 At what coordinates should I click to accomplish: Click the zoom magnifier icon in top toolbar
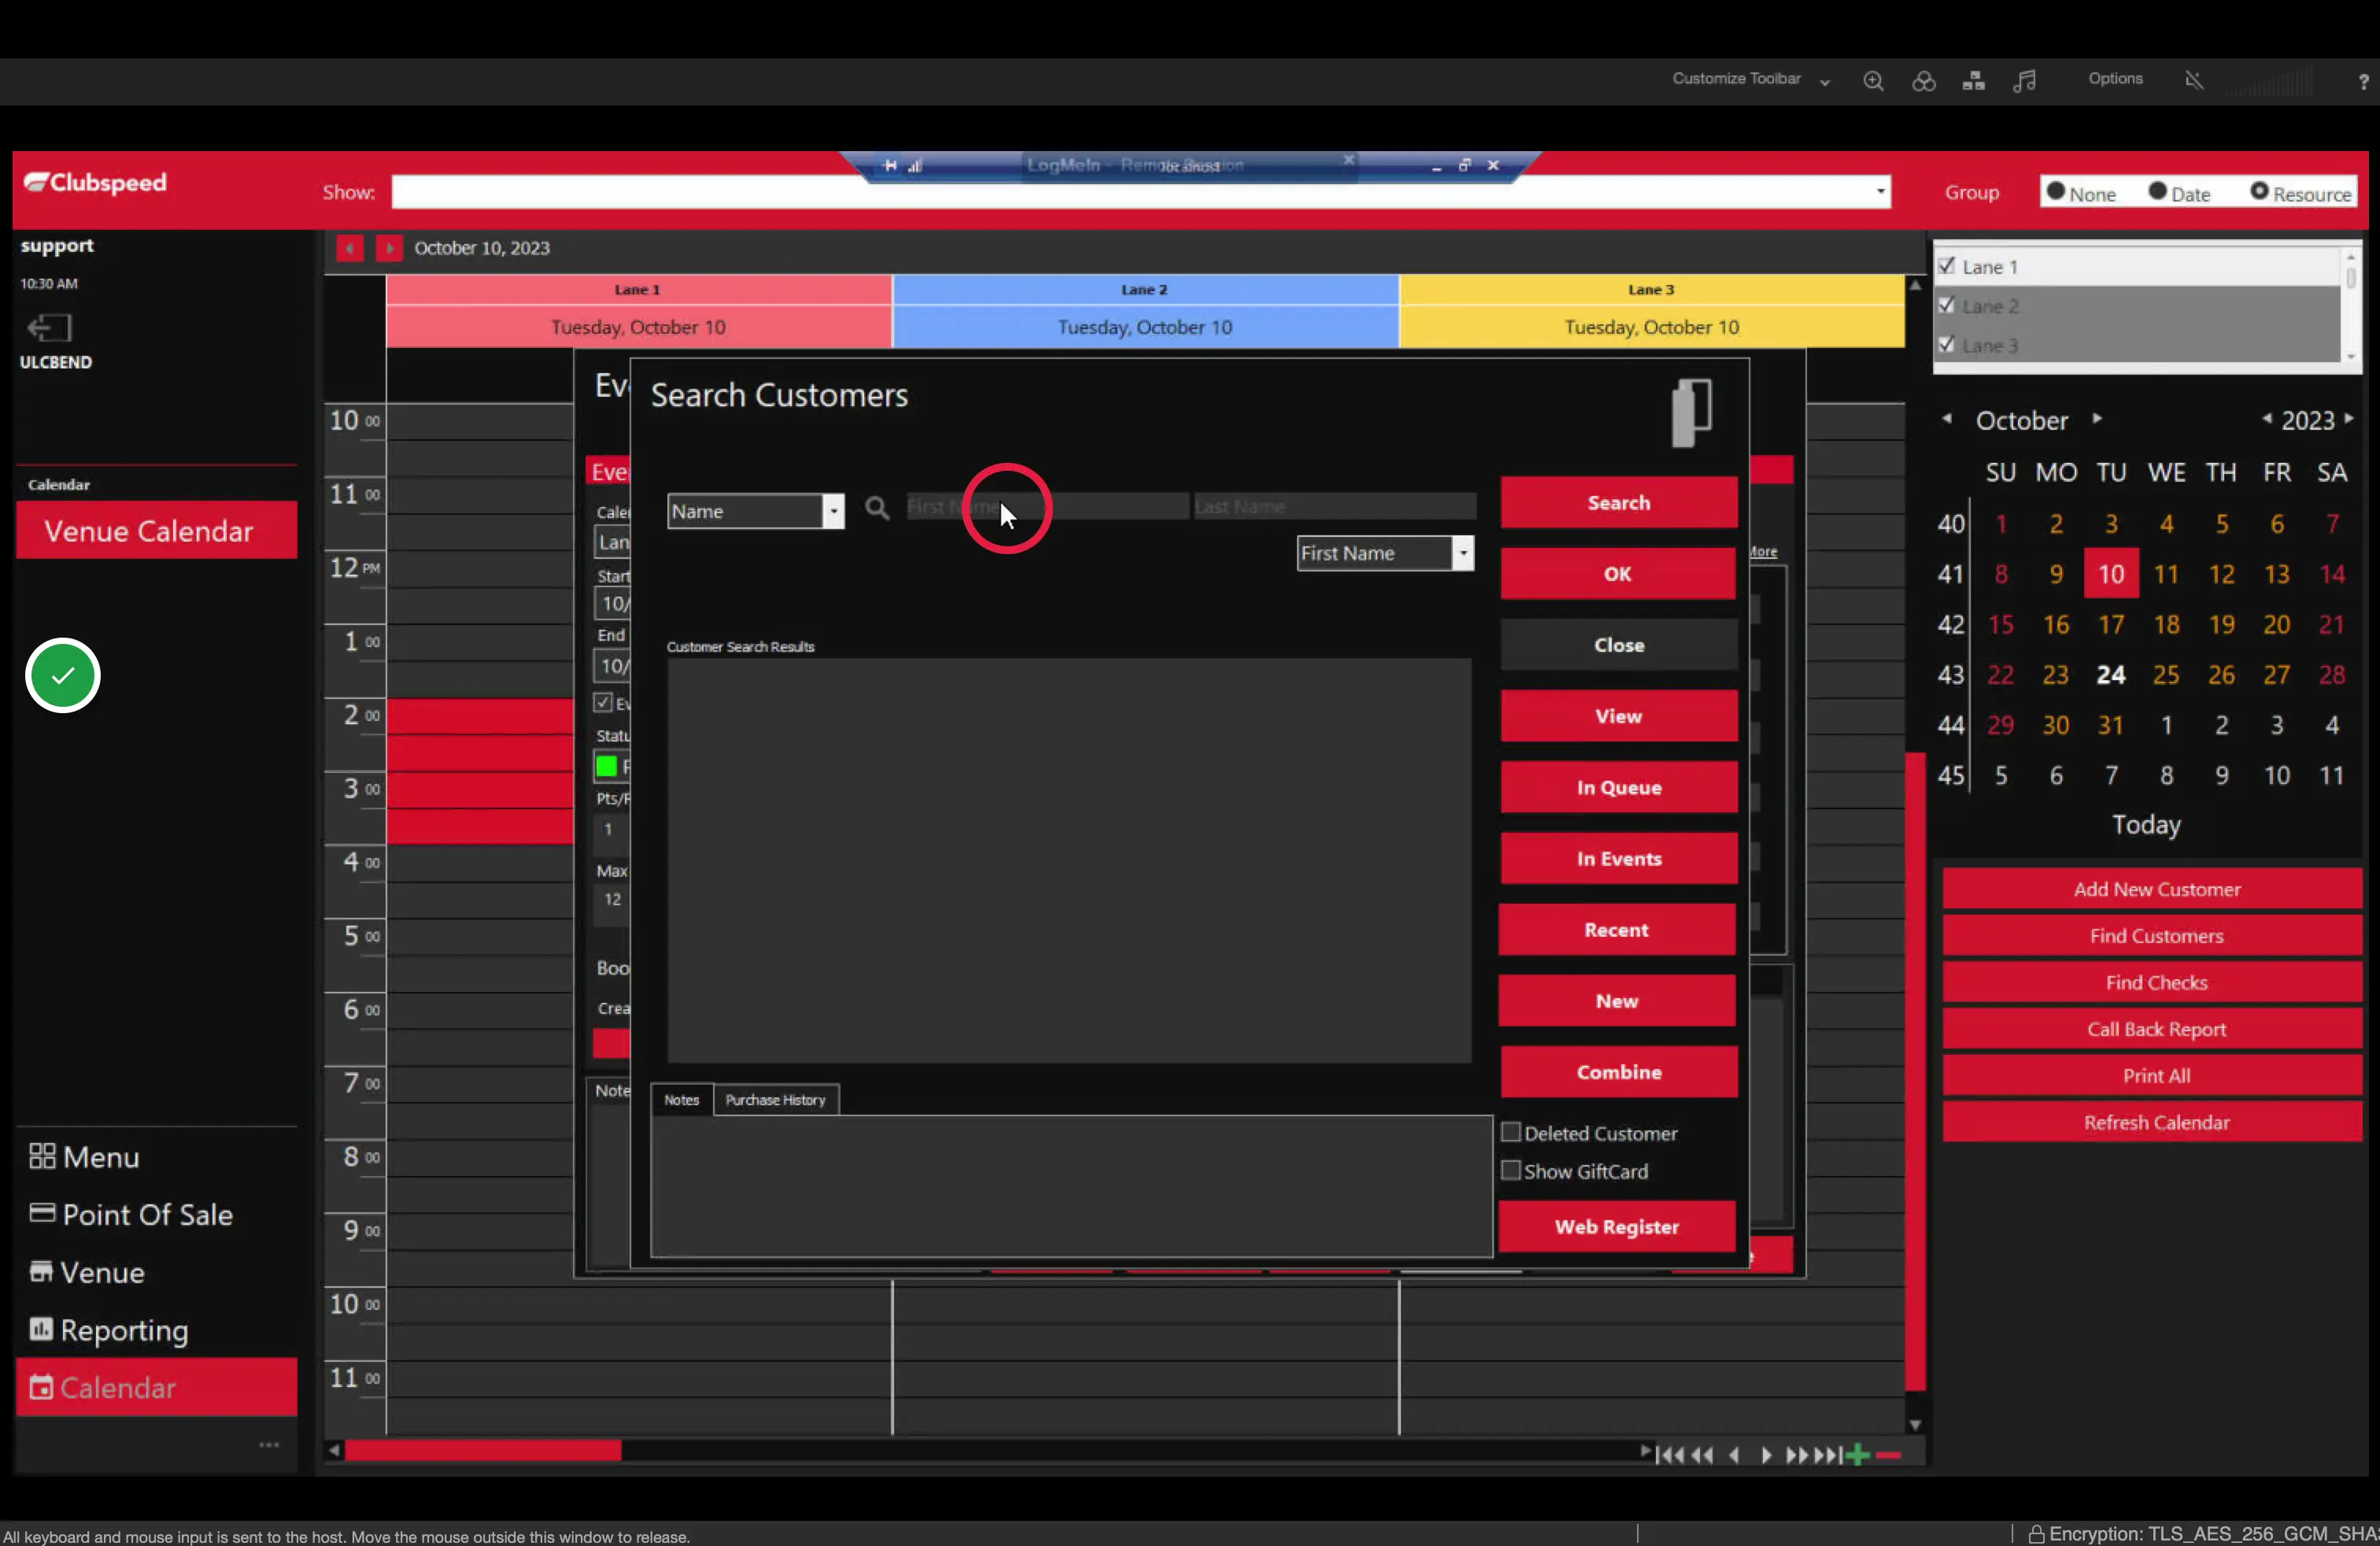click(1873, 82)
